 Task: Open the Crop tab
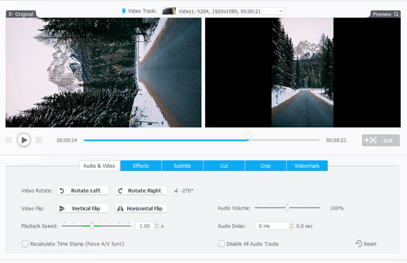tap(266, 166)
